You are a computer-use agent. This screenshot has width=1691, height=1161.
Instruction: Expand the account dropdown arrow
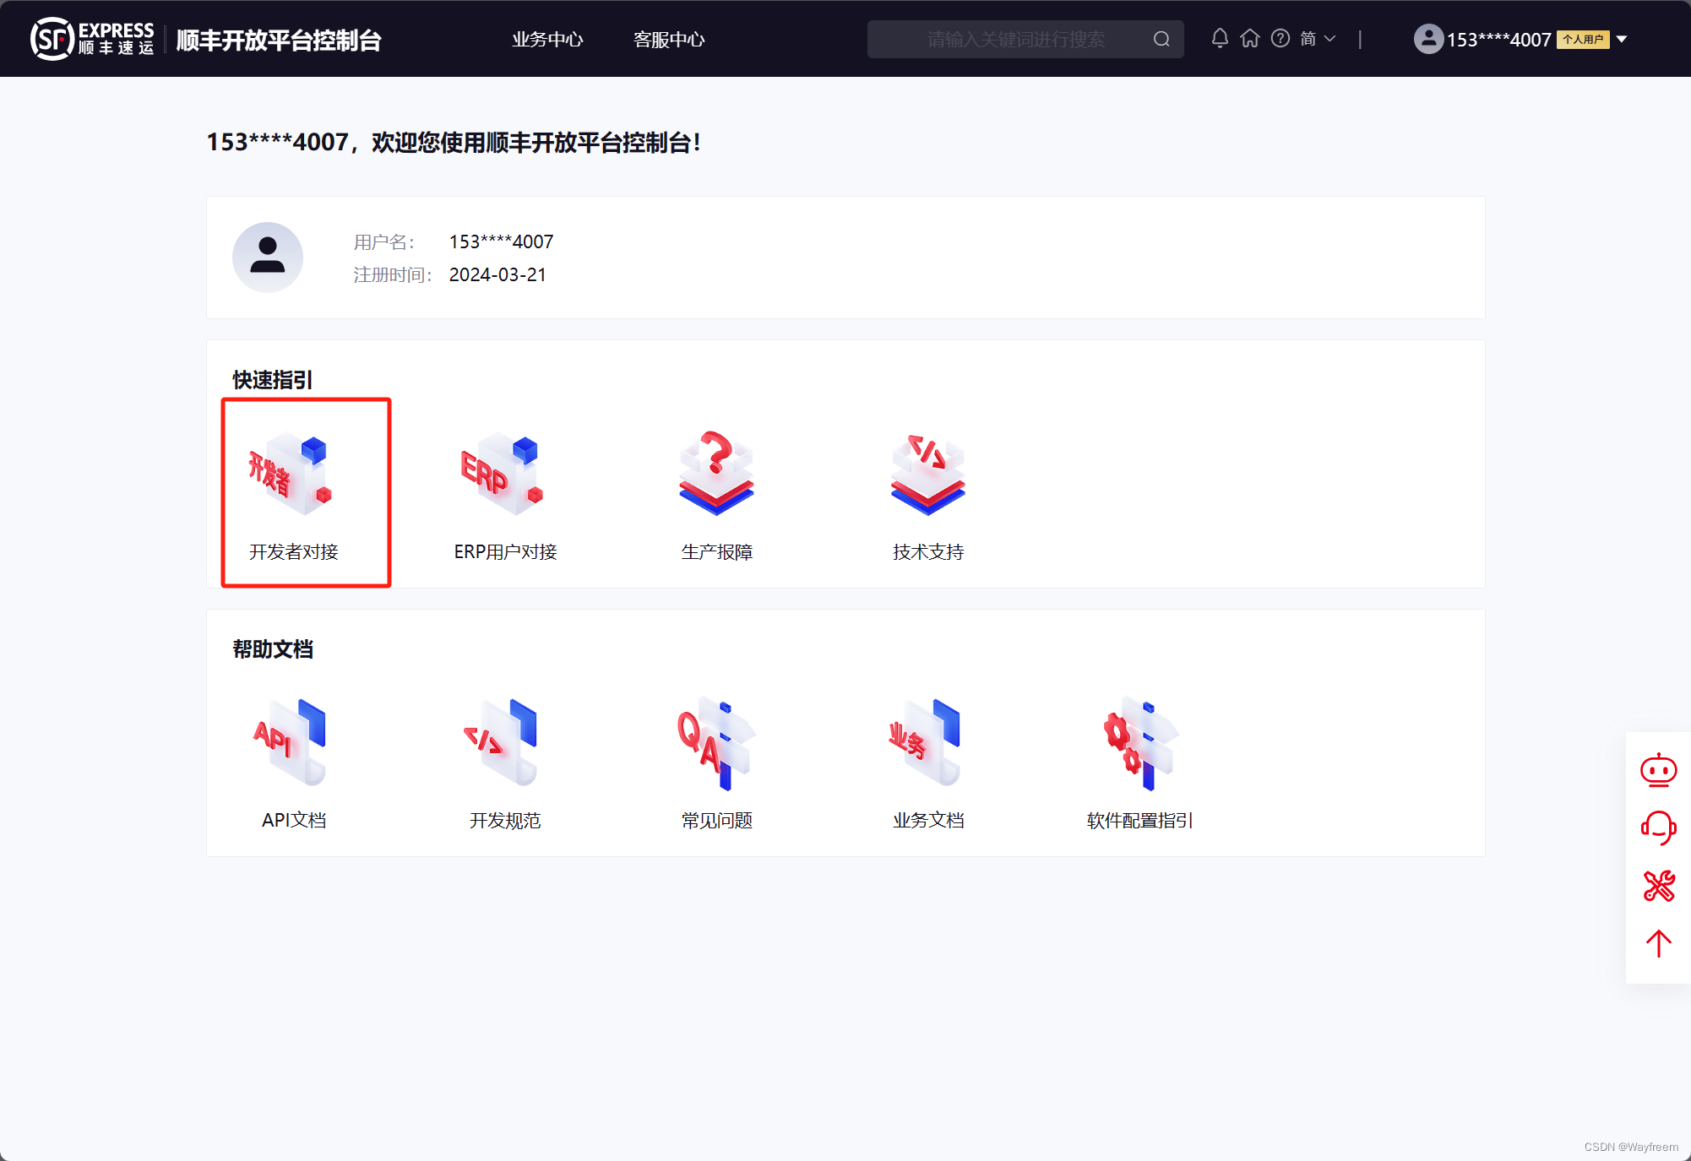tap(1622, 39)
